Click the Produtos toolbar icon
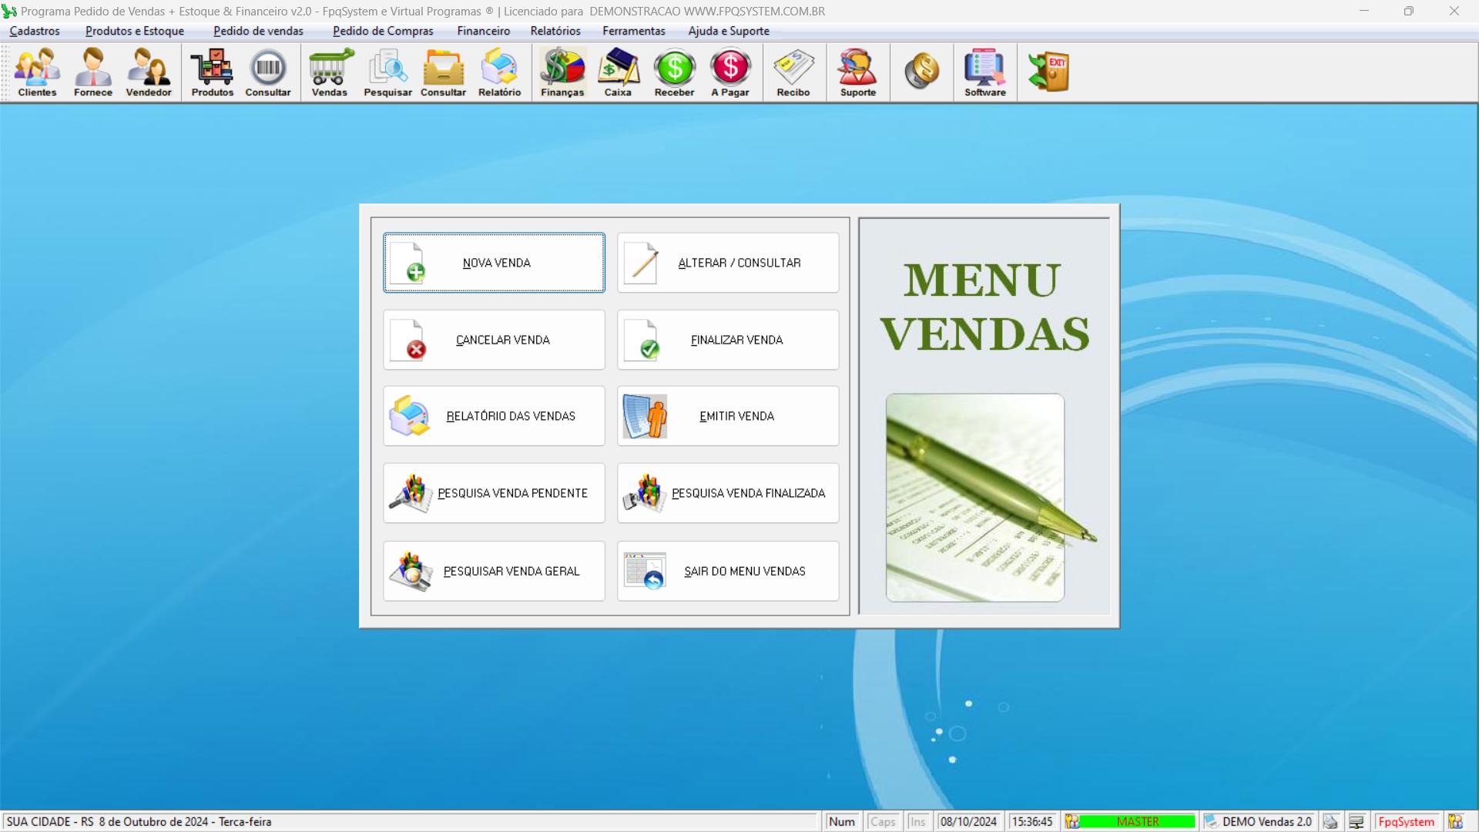Viewport: 1479px width, 832px height. click(x=212, y=72)
